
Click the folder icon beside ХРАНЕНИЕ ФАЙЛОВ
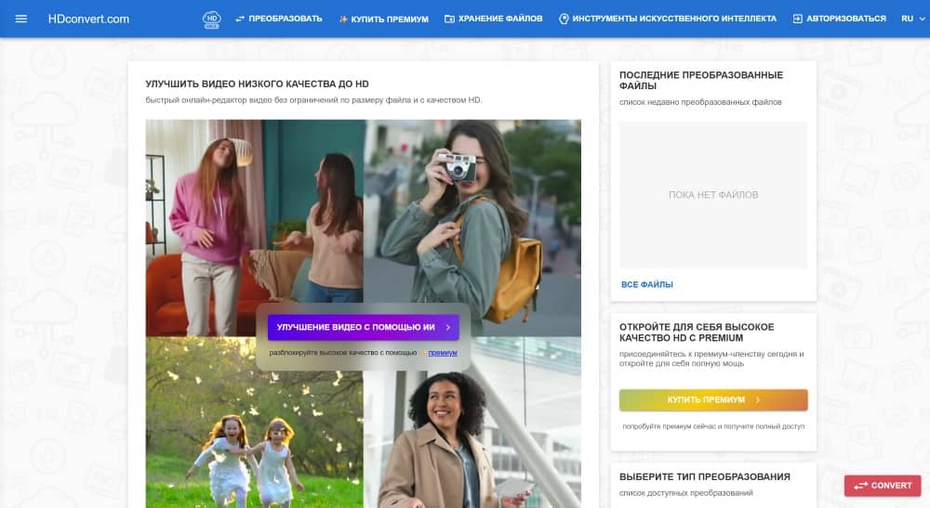tap(449, 19)
